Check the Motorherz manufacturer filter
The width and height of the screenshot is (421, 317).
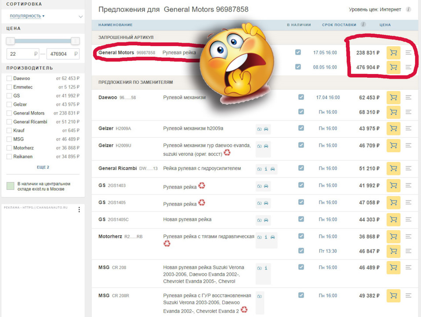[x=9, y=148]
